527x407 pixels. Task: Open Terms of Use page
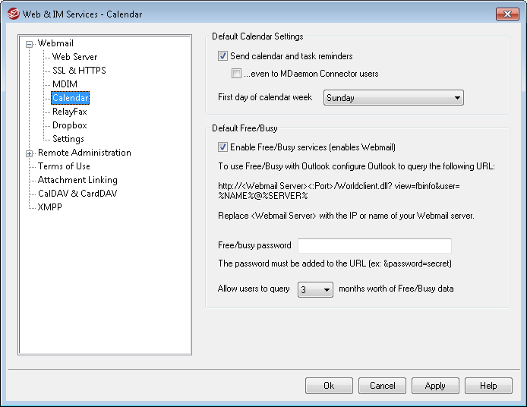coord(64,166)
